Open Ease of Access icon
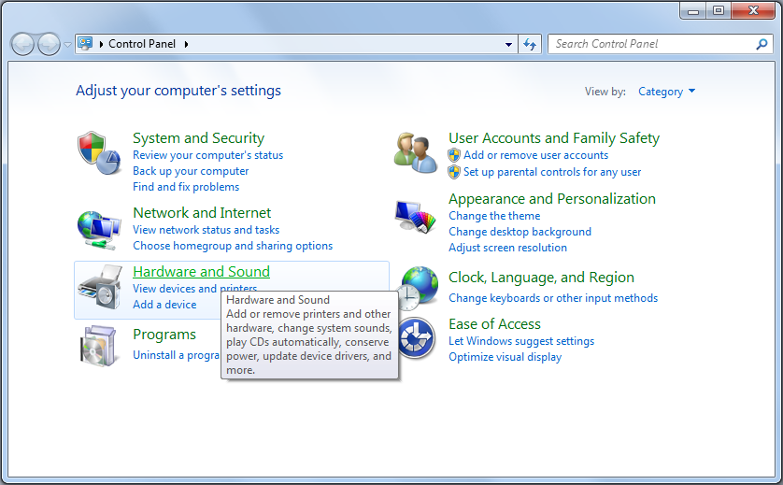 pyautogui.click(x=416, y=338)
